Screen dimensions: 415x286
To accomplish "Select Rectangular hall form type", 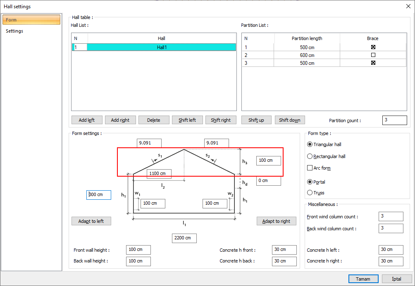I will tap(310, 156).
